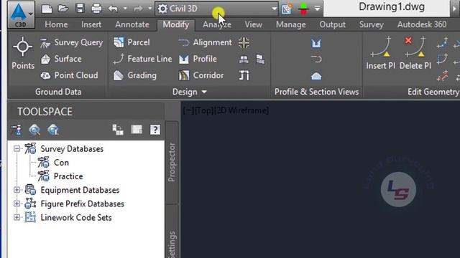Click the Delete PI button
460x258 pixels.
[x=415, y=53]
